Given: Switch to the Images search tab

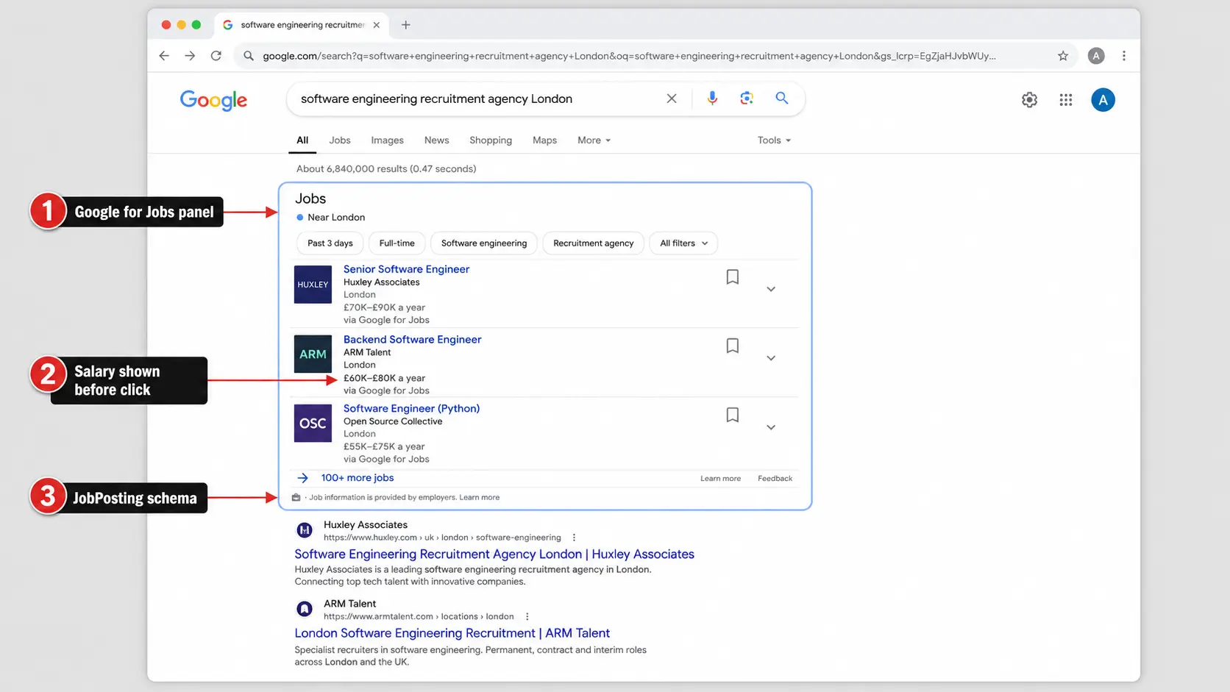Looking at the screenshot, I should [388, 140].
